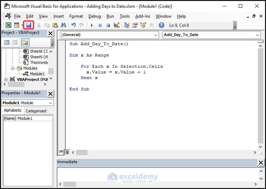Toggle Full Module View button in code window

pyautogui.click(x=67, y=152)
